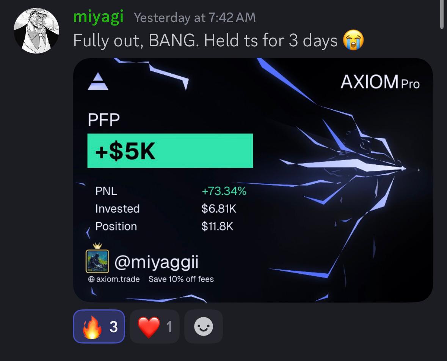Click the Axiom triangle logo
This screenshot has width=447, height=361.
[98, 81]
